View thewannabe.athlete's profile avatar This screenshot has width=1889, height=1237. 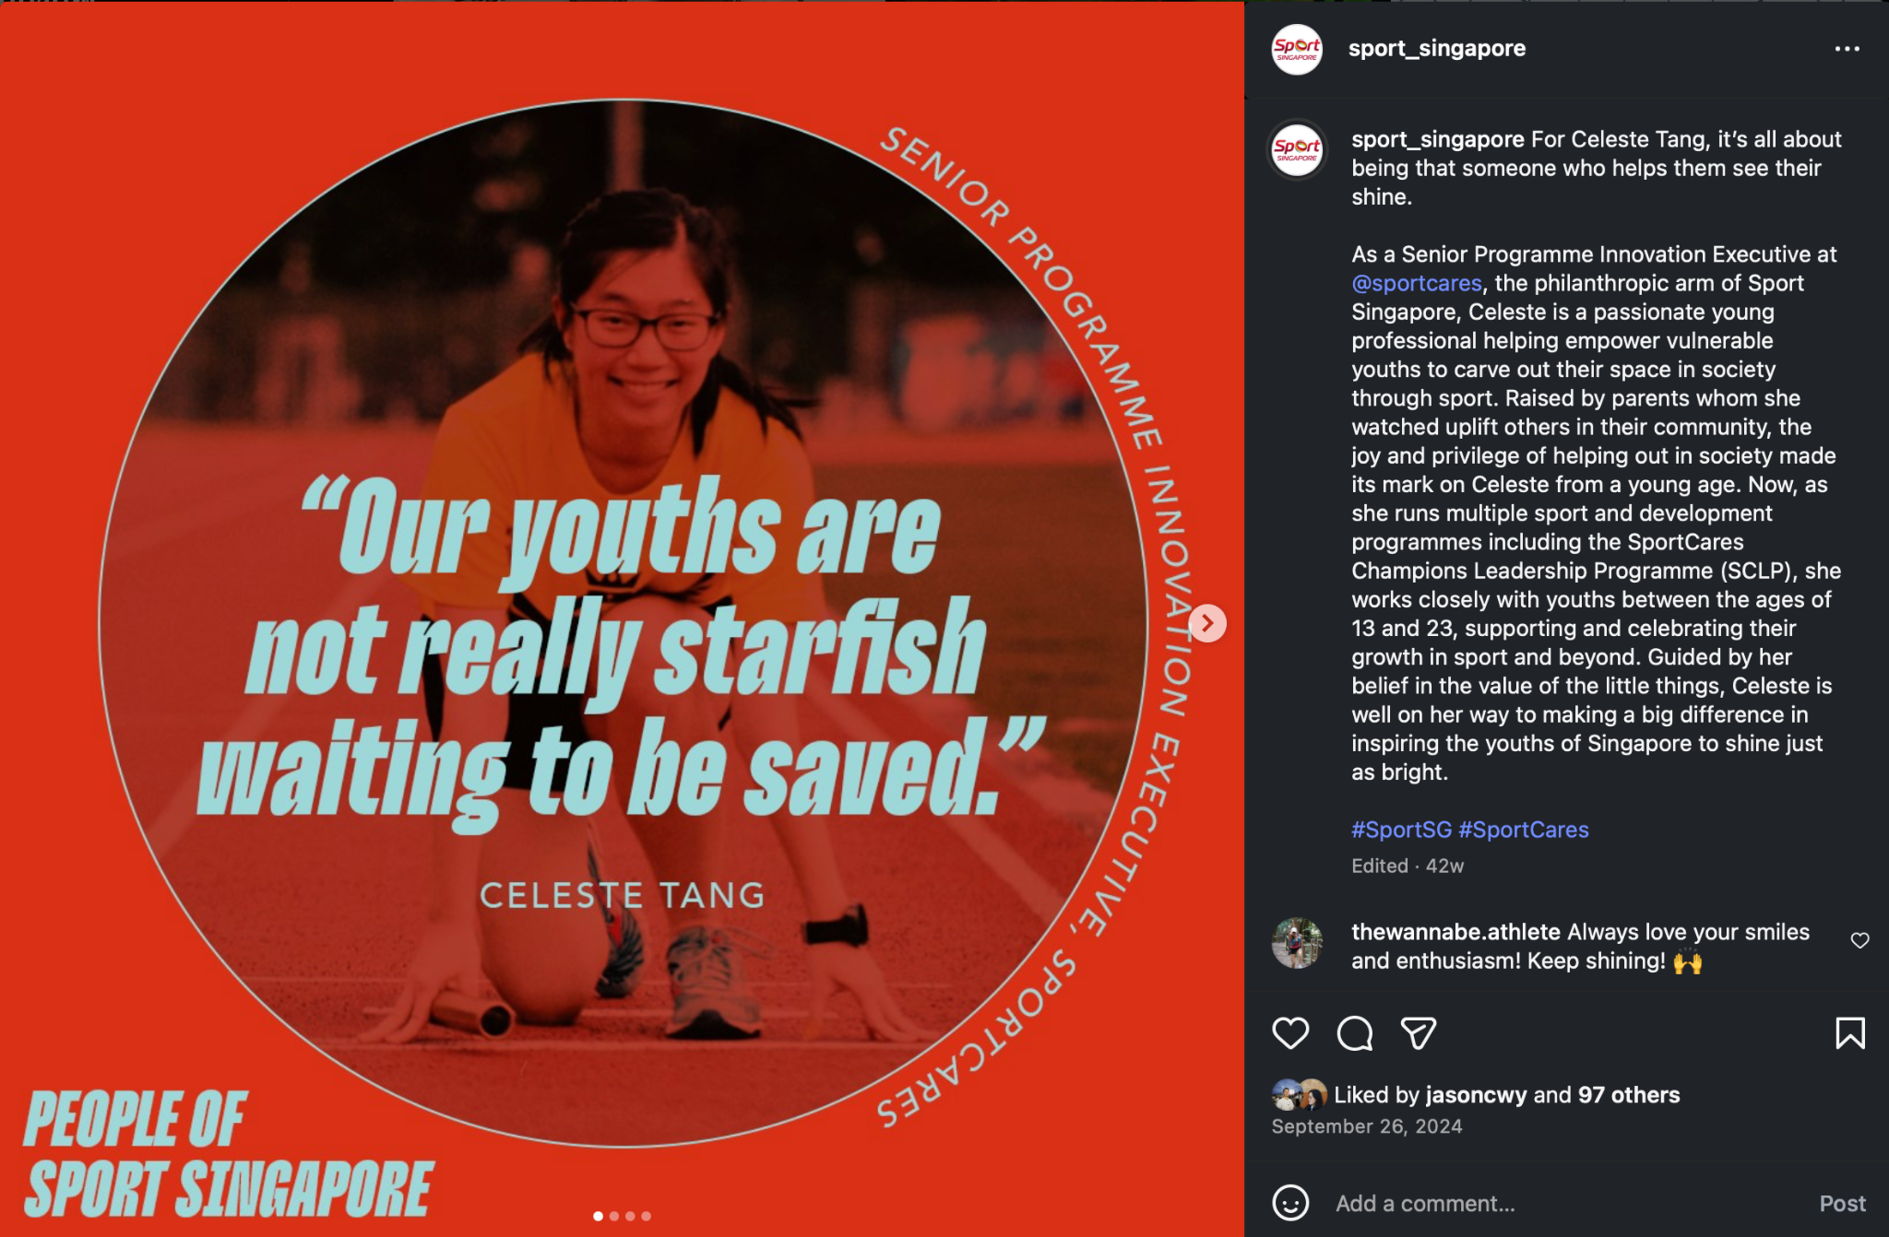click(1297, 943)
